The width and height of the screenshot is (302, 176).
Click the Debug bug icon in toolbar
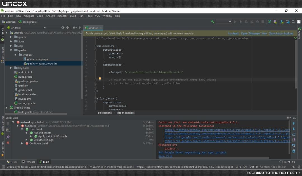click(246, 22)
